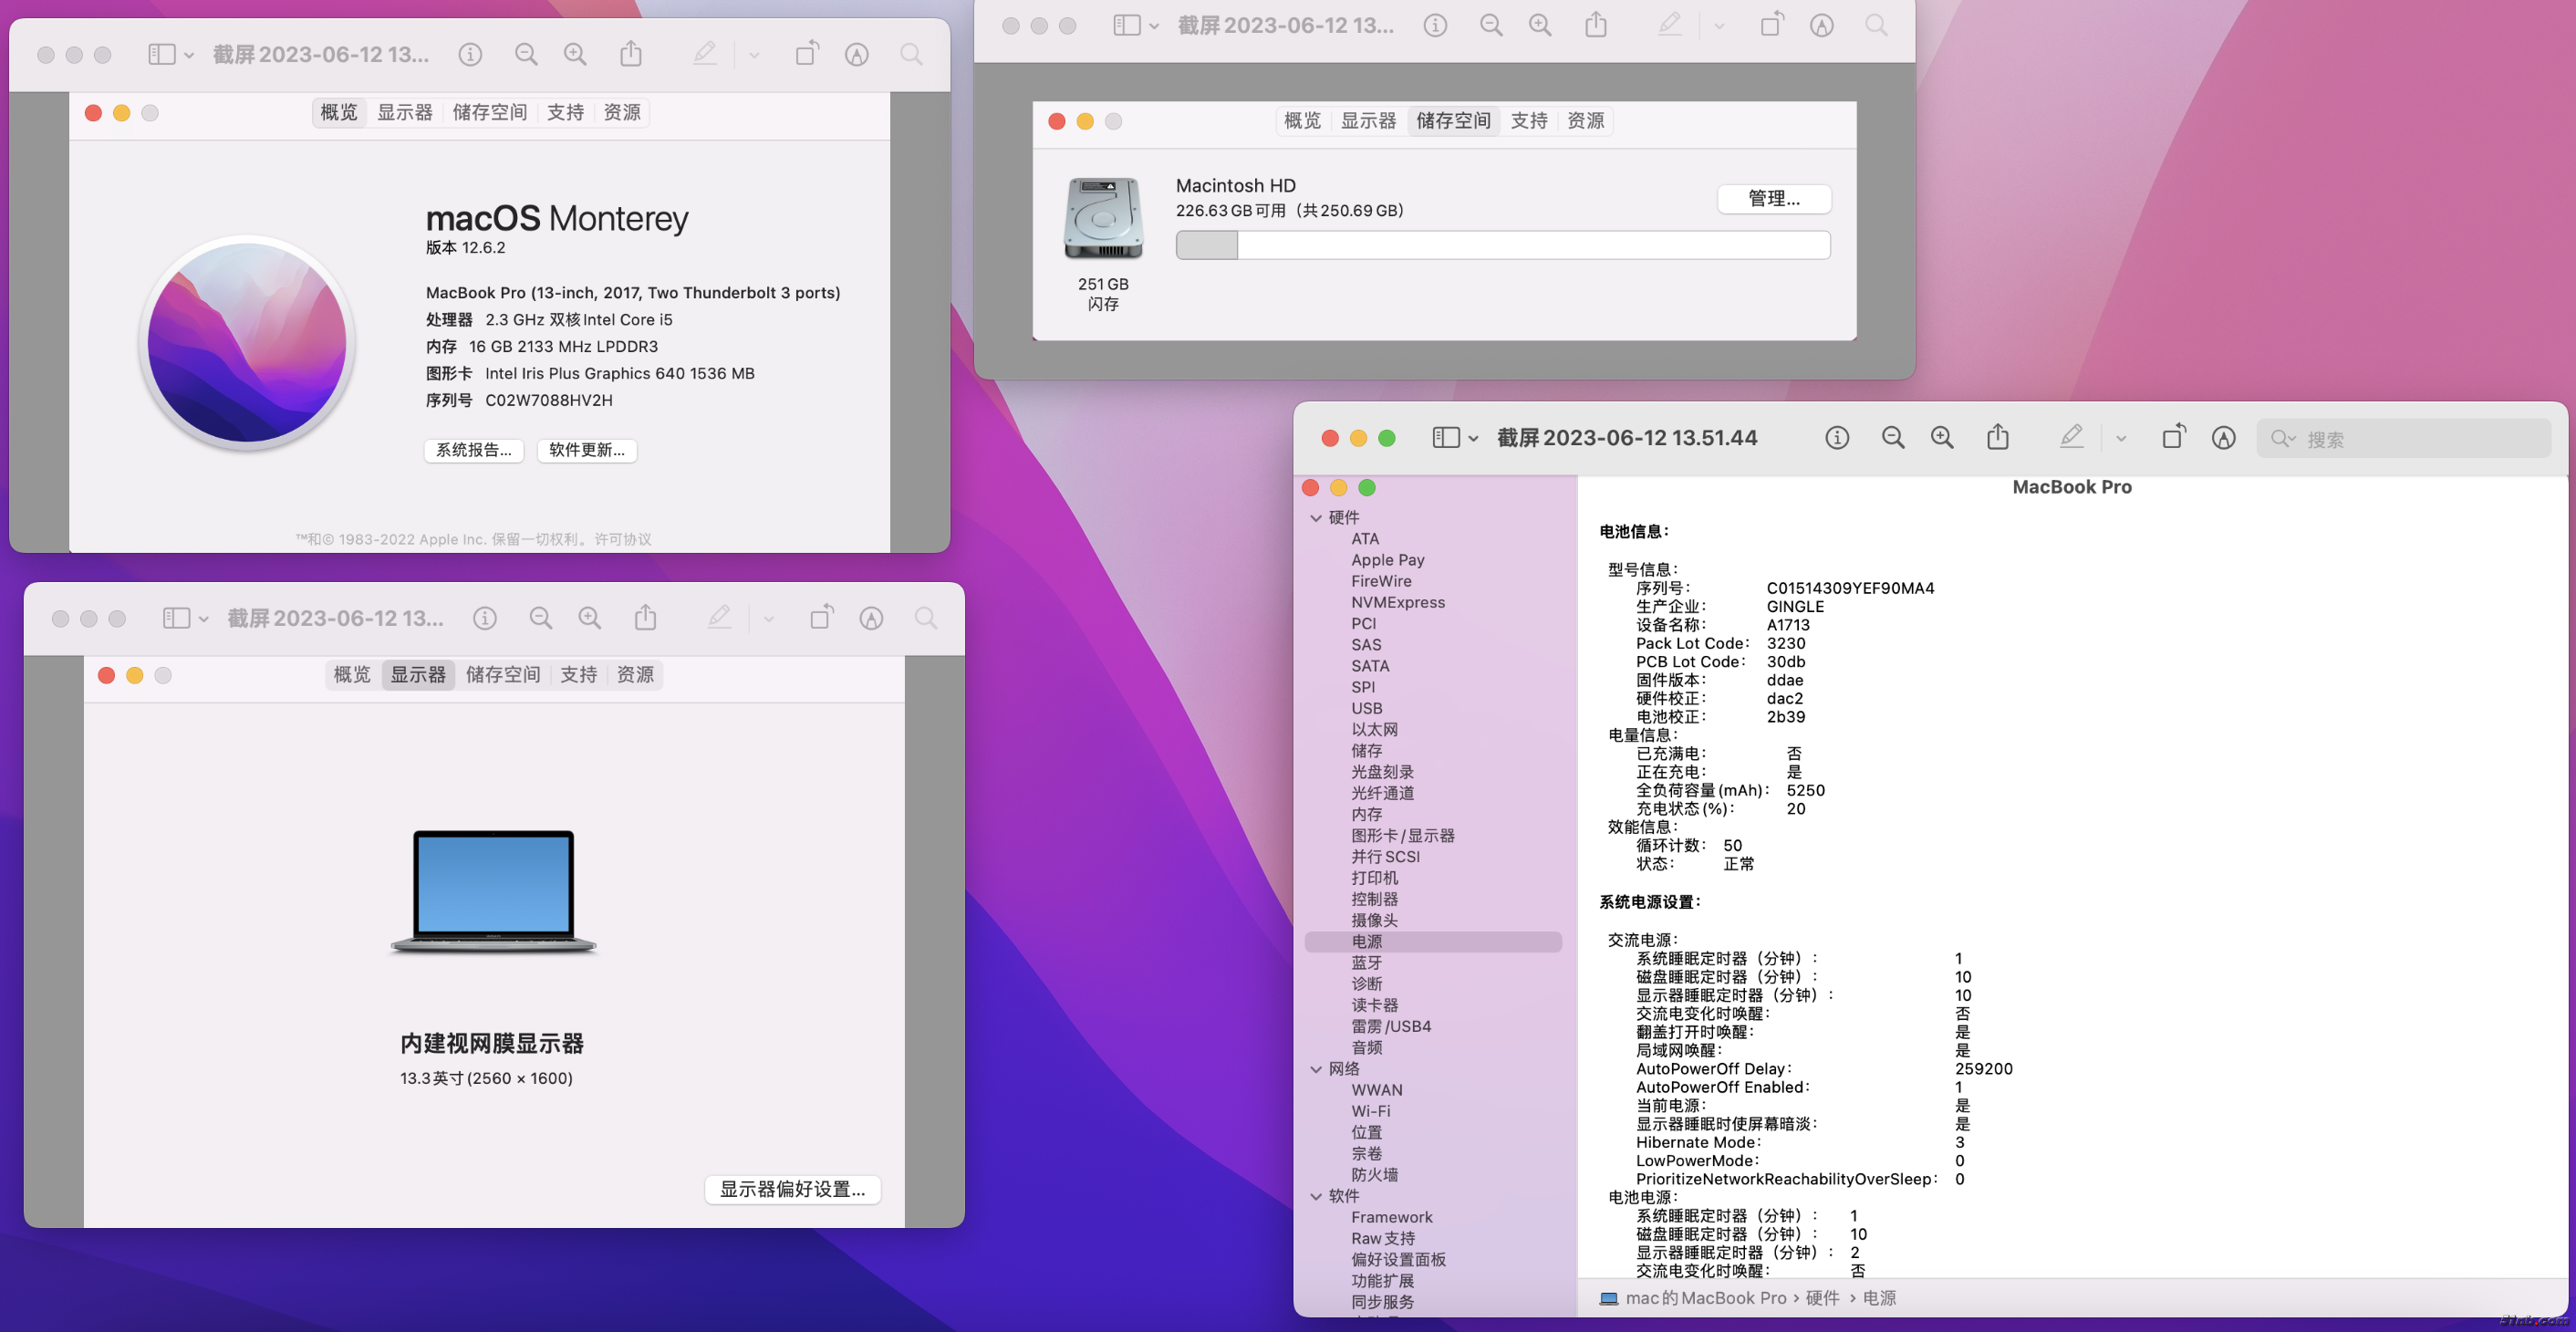Select 概览 tab in the Monterey overview window
Screen dimensions: 2576x1332
(339, 112)
